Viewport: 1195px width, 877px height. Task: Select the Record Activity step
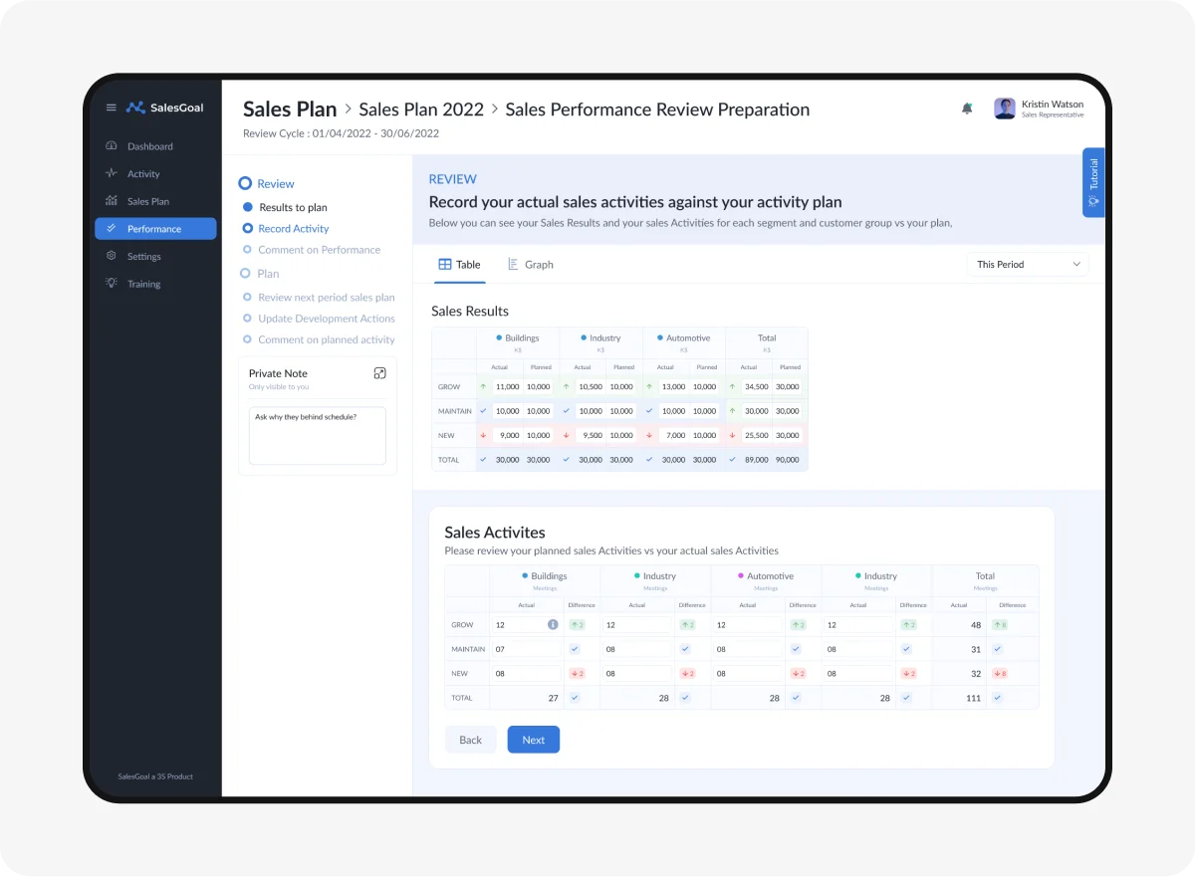tap(293, 229)
